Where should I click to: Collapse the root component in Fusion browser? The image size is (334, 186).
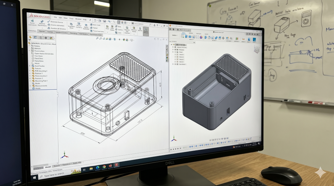click(x=171, y=44)
